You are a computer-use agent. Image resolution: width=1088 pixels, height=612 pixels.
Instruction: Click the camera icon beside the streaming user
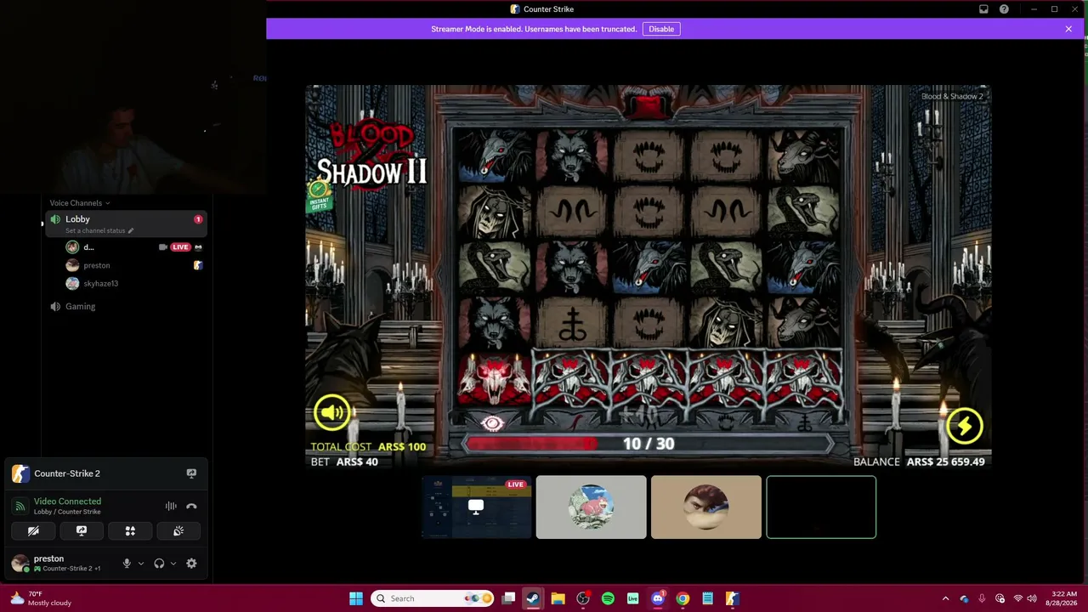click(x=163, y=247)
